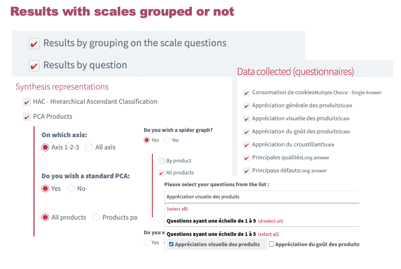Viewport: 401px width, 269px height.
Task: Uncheck Results by grouping on scale questions
Action: 34,43
